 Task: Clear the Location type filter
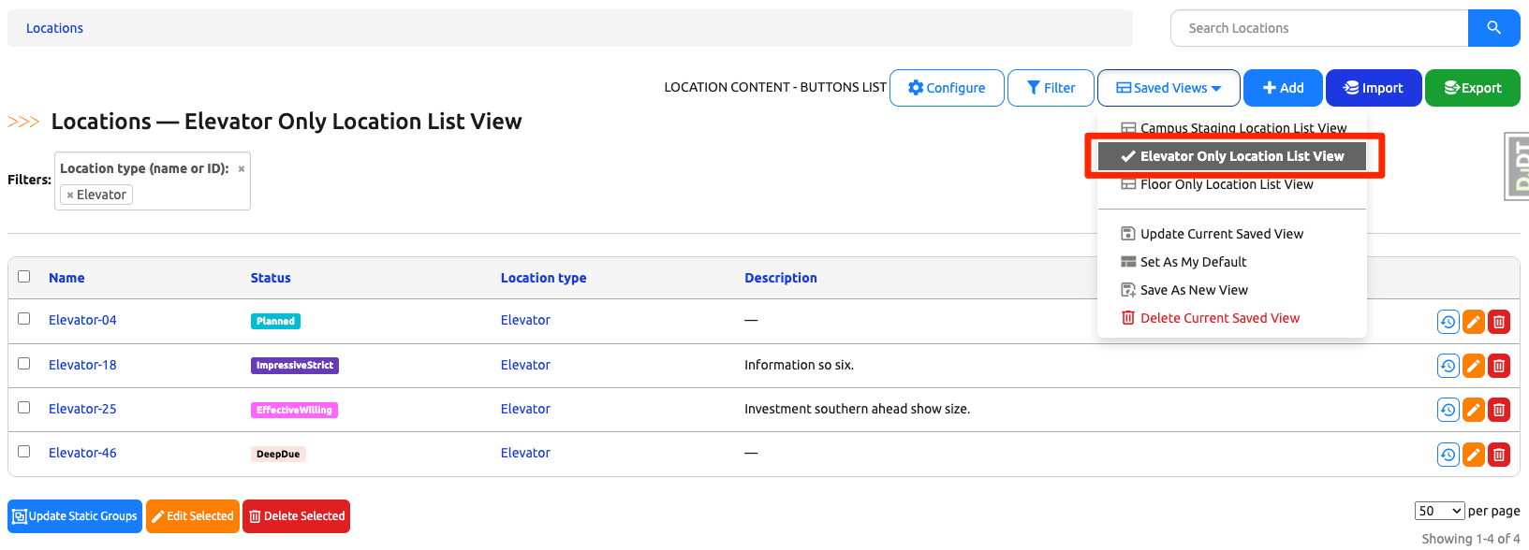click(242, 169)
